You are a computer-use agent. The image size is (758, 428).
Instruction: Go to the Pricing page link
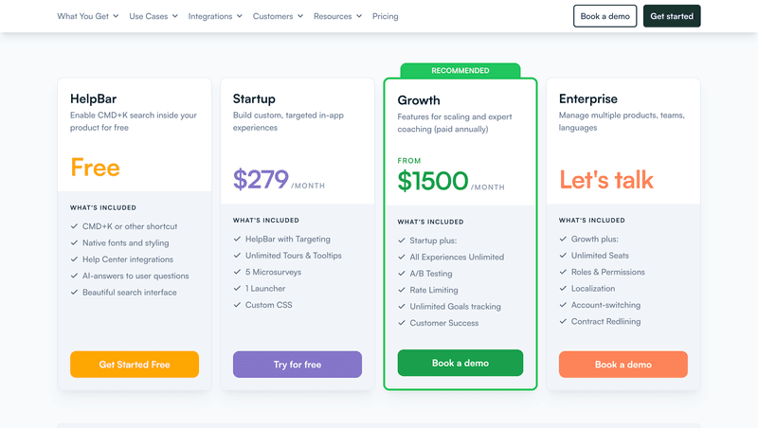point(386,16)
